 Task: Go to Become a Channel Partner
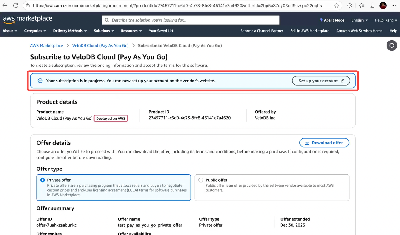click(x=262, y=31)
